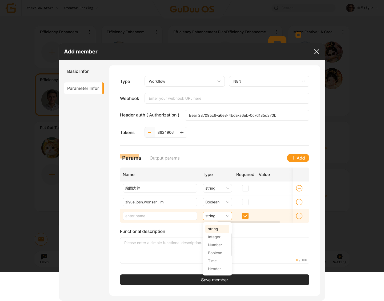Expand the N8N dropdown

point(269,81)
